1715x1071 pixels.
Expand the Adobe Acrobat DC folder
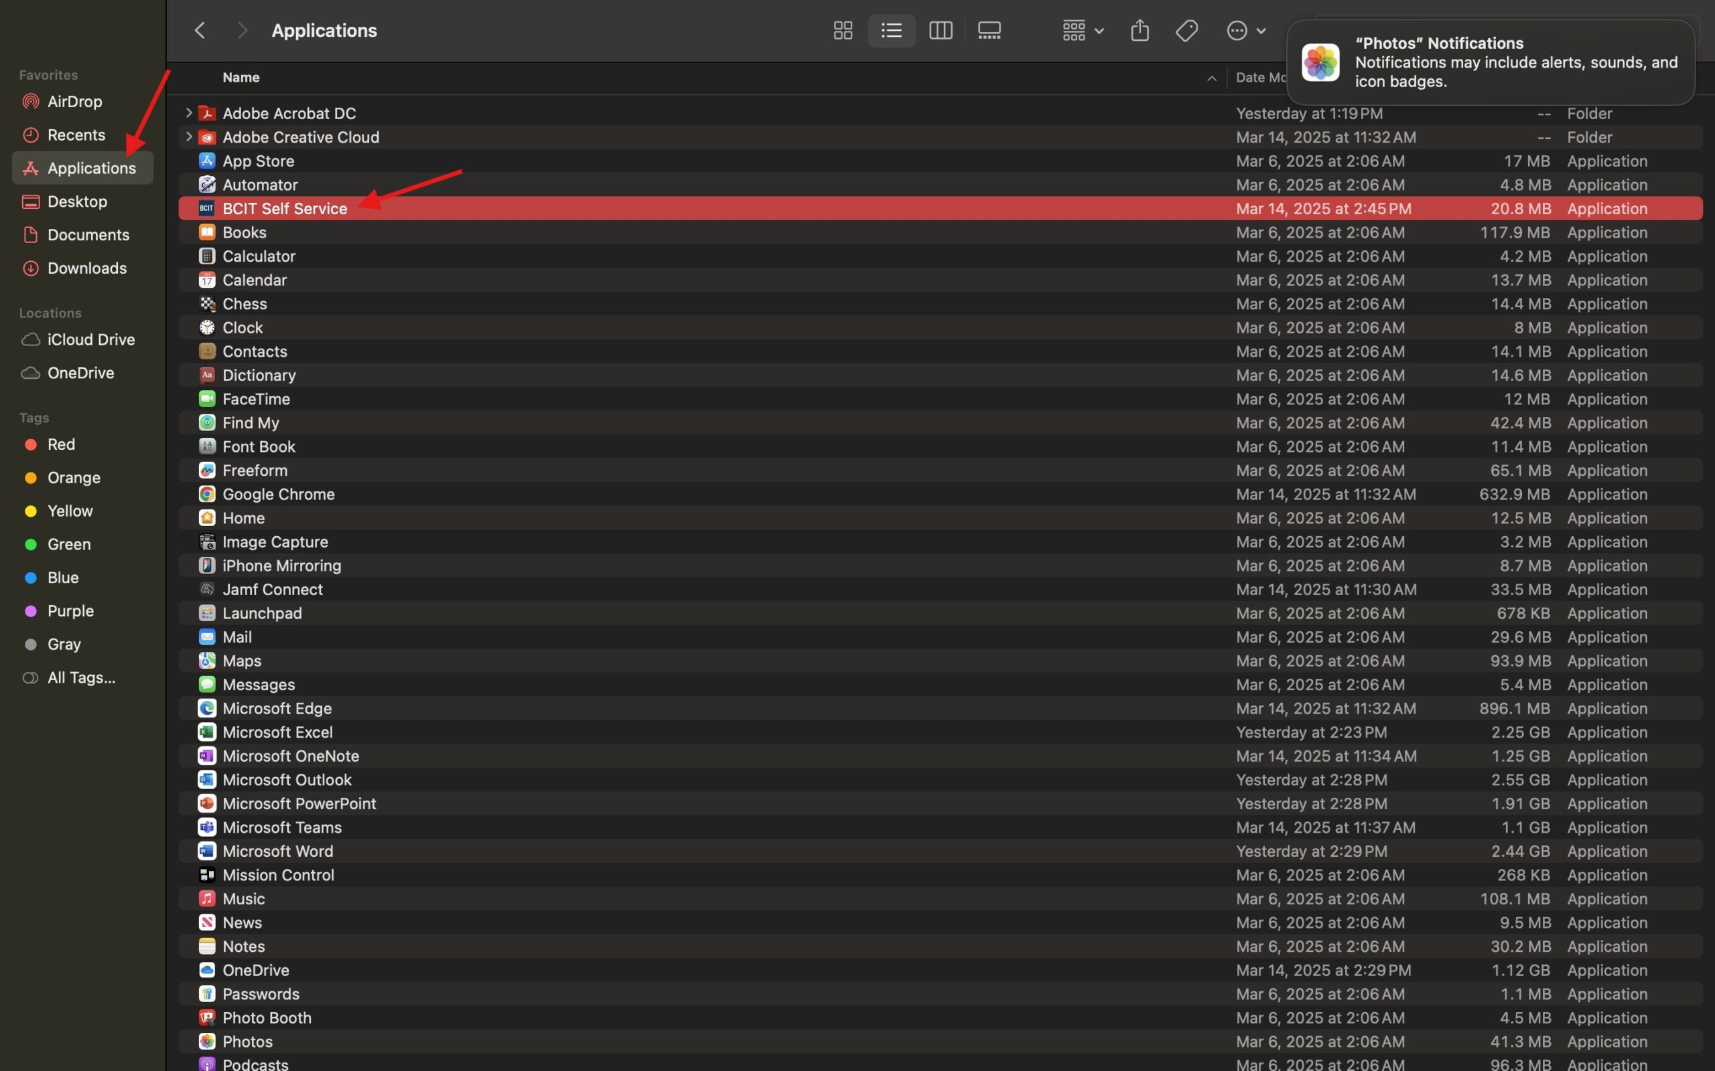click(x=188, y=112)
